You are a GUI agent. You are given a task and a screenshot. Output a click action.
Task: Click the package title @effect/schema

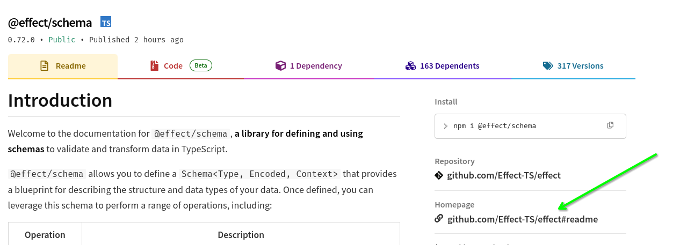coord(50,23)
